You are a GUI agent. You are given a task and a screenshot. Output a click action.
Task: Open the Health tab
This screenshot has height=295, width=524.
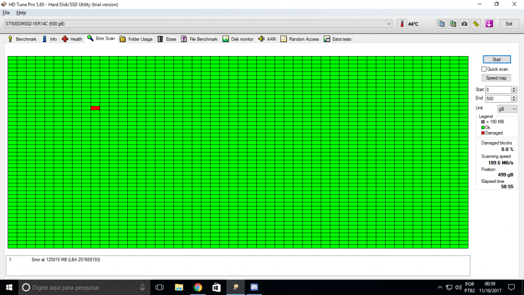click(72, 39)
